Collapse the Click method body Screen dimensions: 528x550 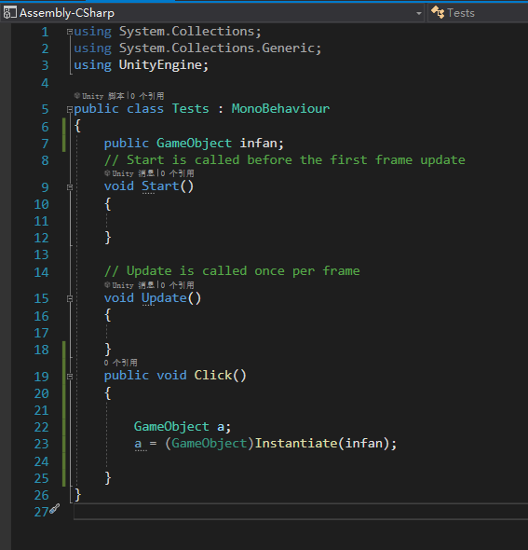(70, 377)
